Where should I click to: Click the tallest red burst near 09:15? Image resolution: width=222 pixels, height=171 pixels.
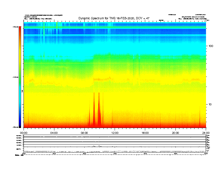point(94,110)
